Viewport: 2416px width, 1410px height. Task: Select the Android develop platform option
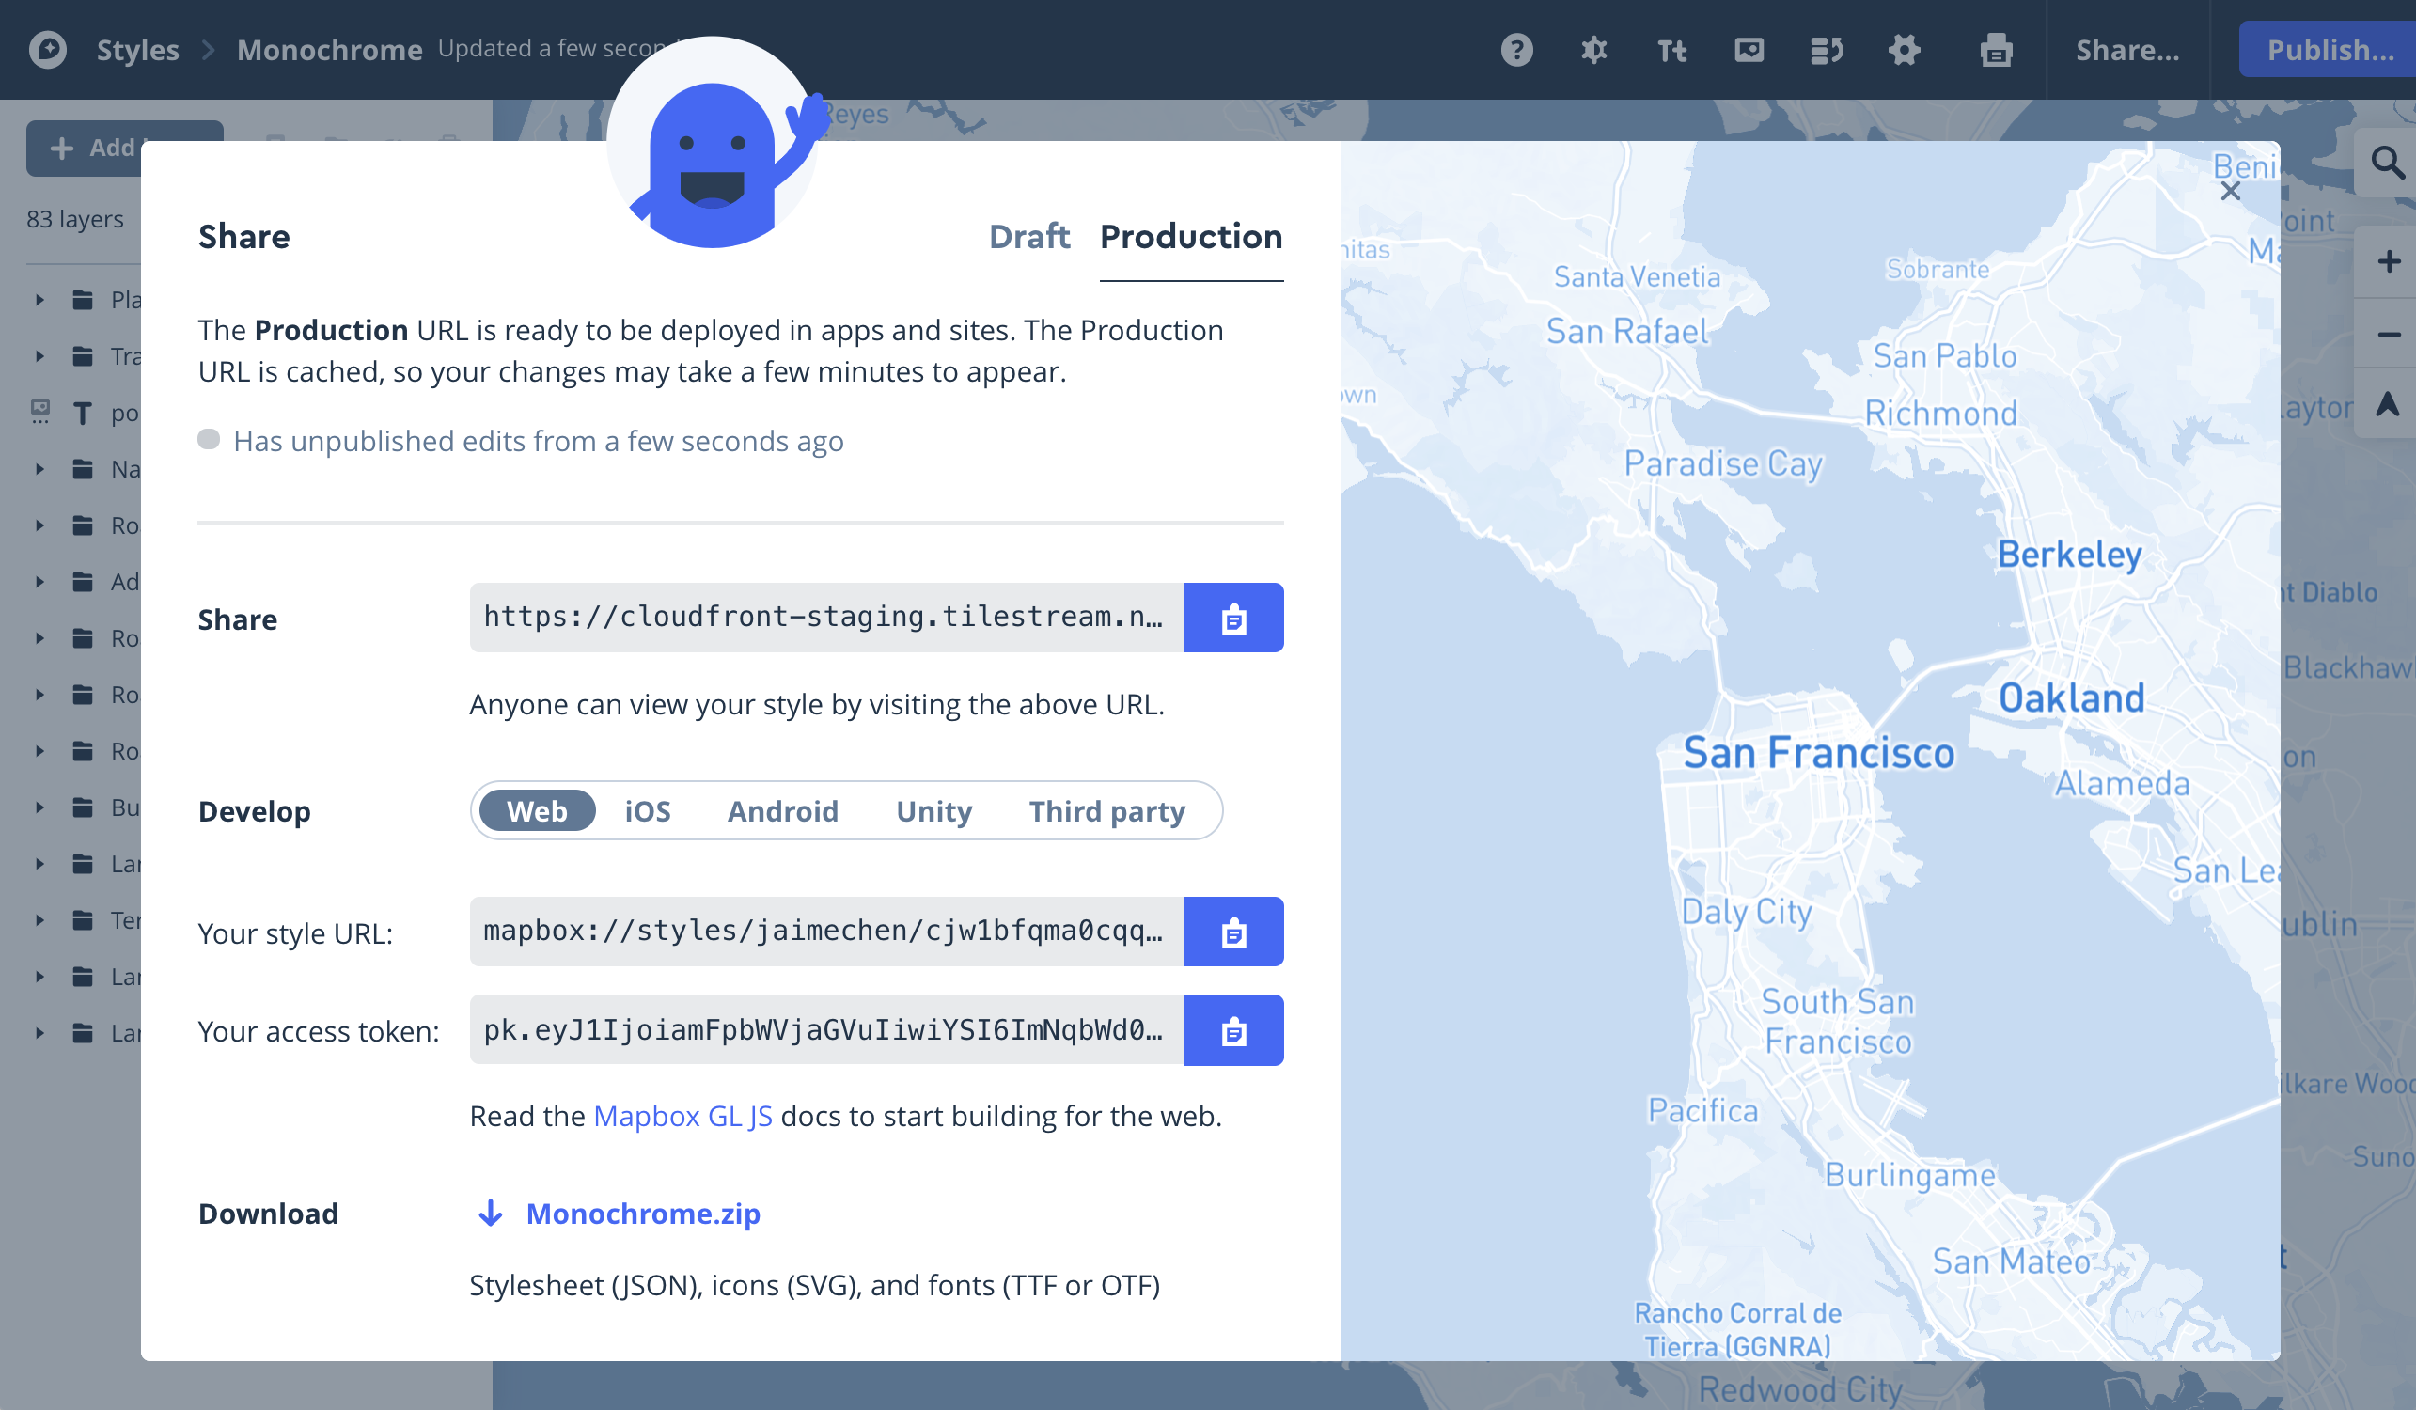[x=782, y=811]
